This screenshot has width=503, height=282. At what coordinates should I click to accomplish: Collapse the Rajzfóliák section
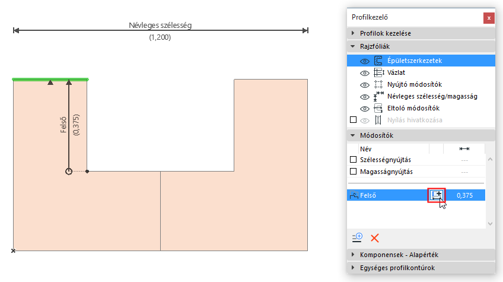(353, 46)
